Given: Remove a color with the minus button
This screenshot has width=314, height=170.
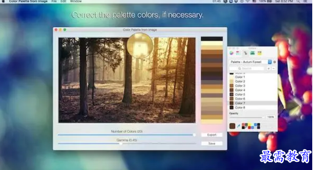Looking at the screenshot, I should (x=273, y=68).
